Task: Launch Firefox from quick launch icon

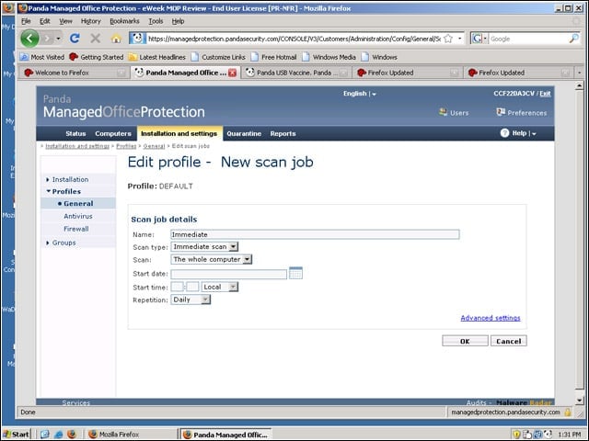Action: [x=72, y=435]
